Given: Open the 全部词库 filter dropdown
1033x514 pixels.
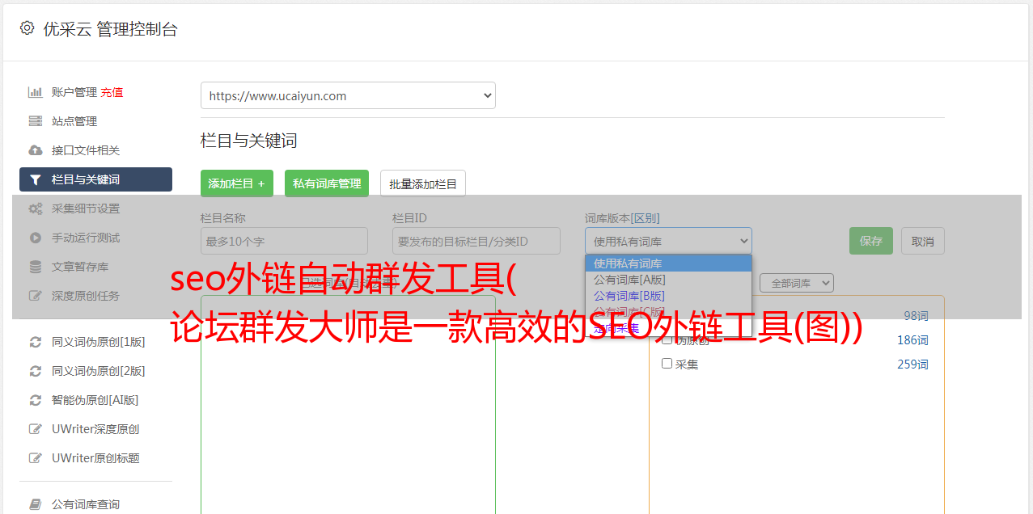Looking at the screenshot, I should click(x=797, y=283).
